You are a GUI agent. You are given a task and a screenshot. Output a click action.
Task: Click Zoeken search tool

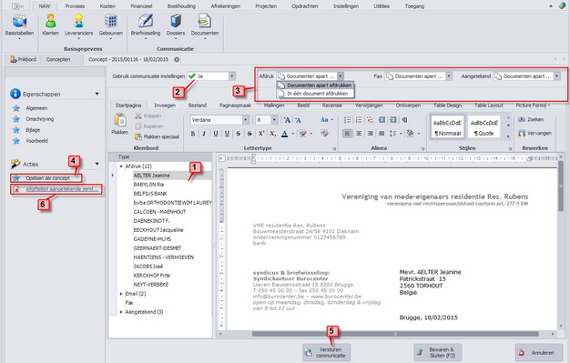(531, 119)
